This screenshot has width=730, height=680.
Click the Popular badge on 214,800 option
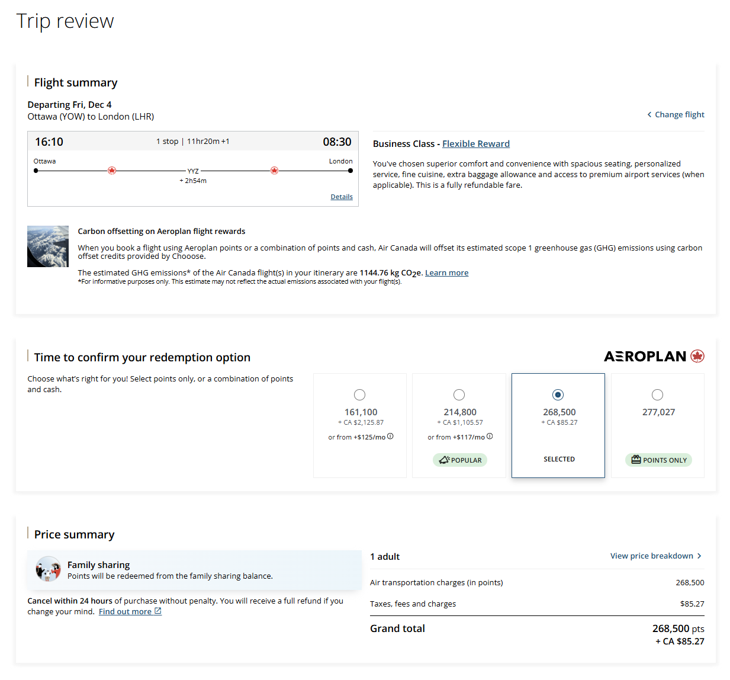coord(460,460)
